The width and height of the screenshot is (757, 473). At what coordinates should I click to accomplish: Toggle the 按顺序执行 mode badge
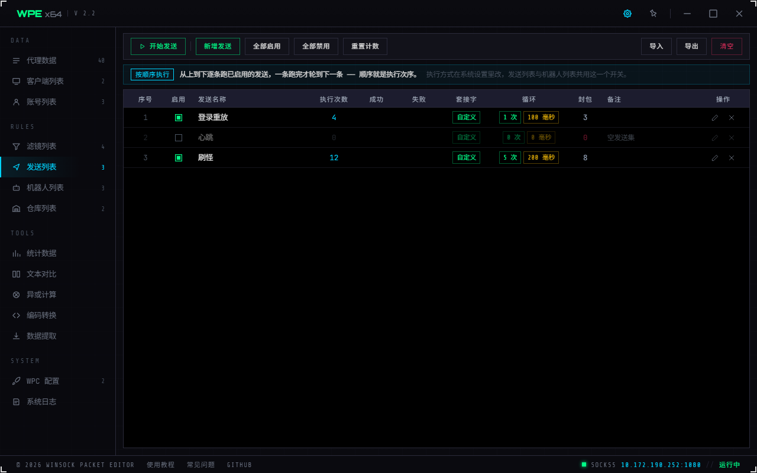pyautogui.click(x=153, y=74)
